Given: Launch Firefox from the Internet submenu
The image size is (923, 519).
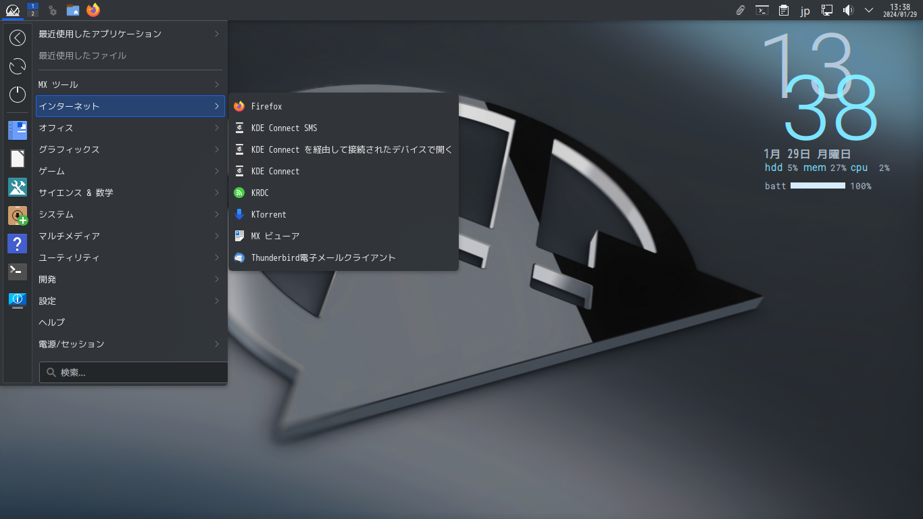Looking at the screenshot, I should [343, 106].
